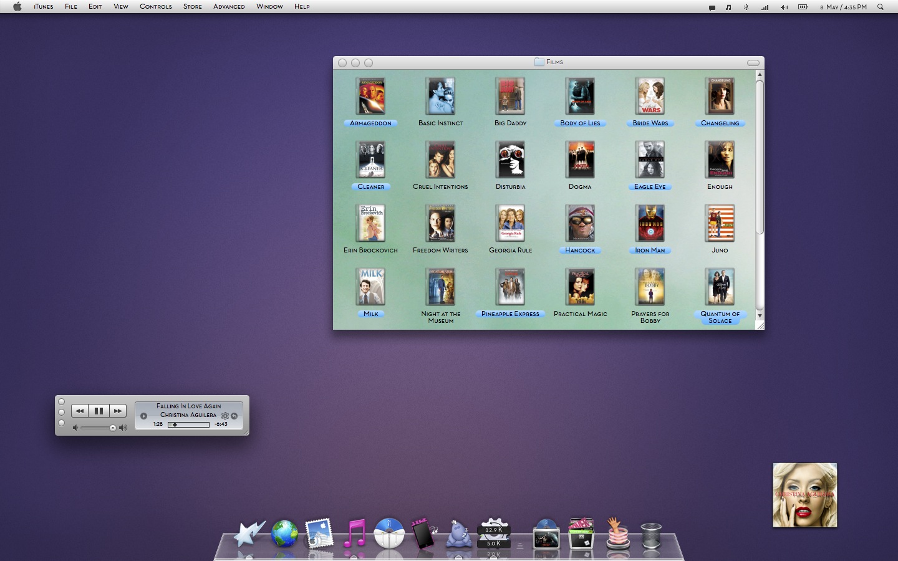The width and height of the screenshot is (898, 561).
Task: Click the Cleaner DVD case icon
Action: click(371, 160)
